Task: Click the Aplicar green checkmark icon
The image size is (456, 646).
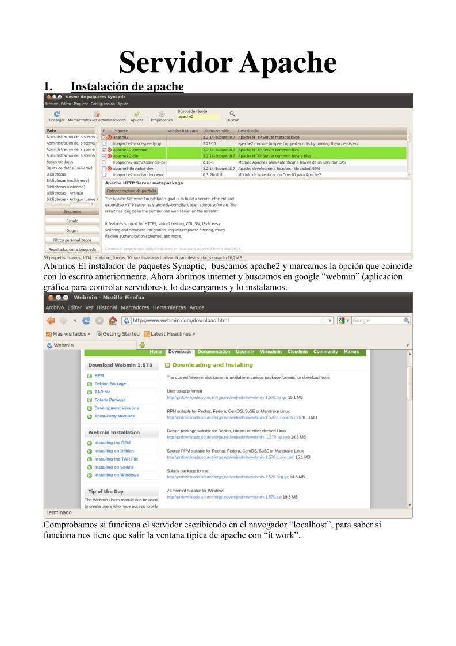Action: coord(137,113)
